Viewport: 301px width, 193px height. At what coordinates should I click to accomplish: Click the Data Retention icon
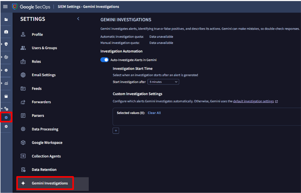[x=23, y=170]
